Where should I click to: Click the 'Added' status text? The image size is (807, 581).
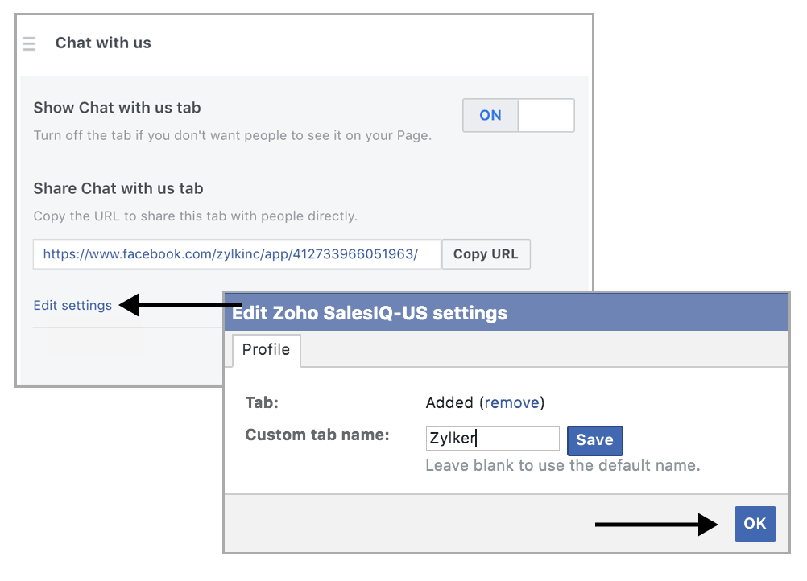[x=449, y=402]
